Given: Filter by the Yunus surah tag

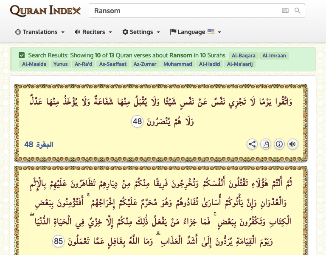Looking at the screenshot, I should click(x=61, y=64).
